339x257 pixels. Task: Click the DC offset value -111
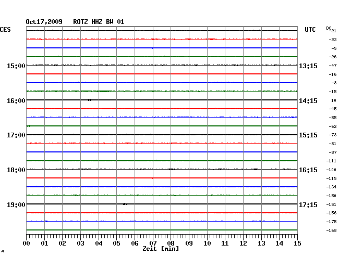click(x=331, y=161)
